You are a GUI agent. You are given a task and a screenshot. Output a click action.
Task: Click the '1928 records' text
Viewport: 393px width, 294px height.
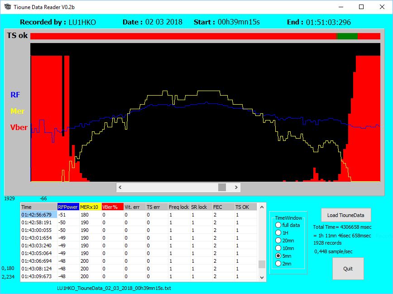coord(327,243)
